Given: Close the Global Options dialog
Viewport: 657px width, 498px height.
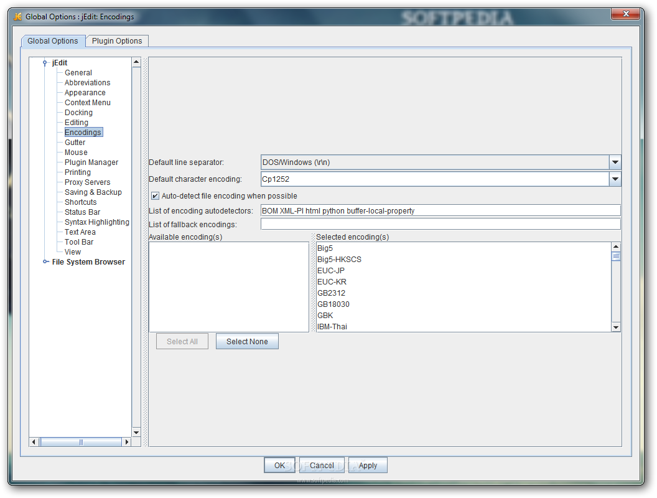Looking at the screenshot, I should [625, 14].
